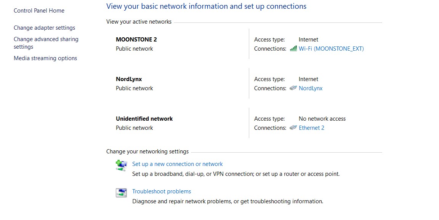The width and height of the screenshot is (439, 220).
Task: Click the "No network access" status text
Action: [322, 119]
